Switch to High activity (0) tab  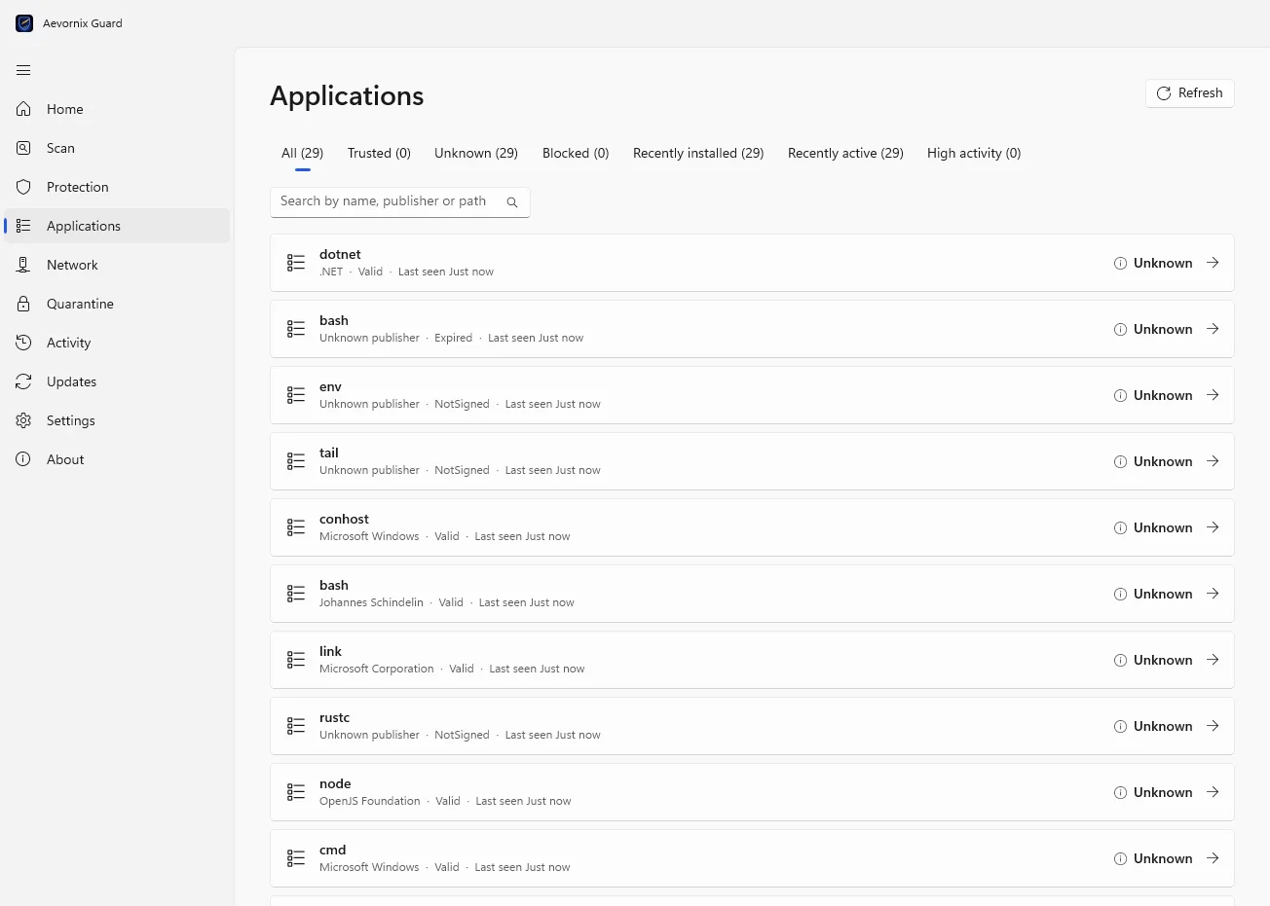pyautogui.click(x=974, y=153)
